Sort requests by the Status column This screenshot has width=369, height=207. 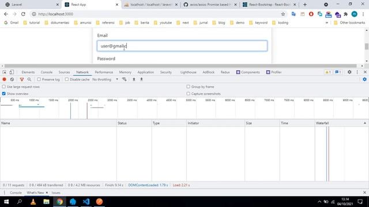point(134,123)
